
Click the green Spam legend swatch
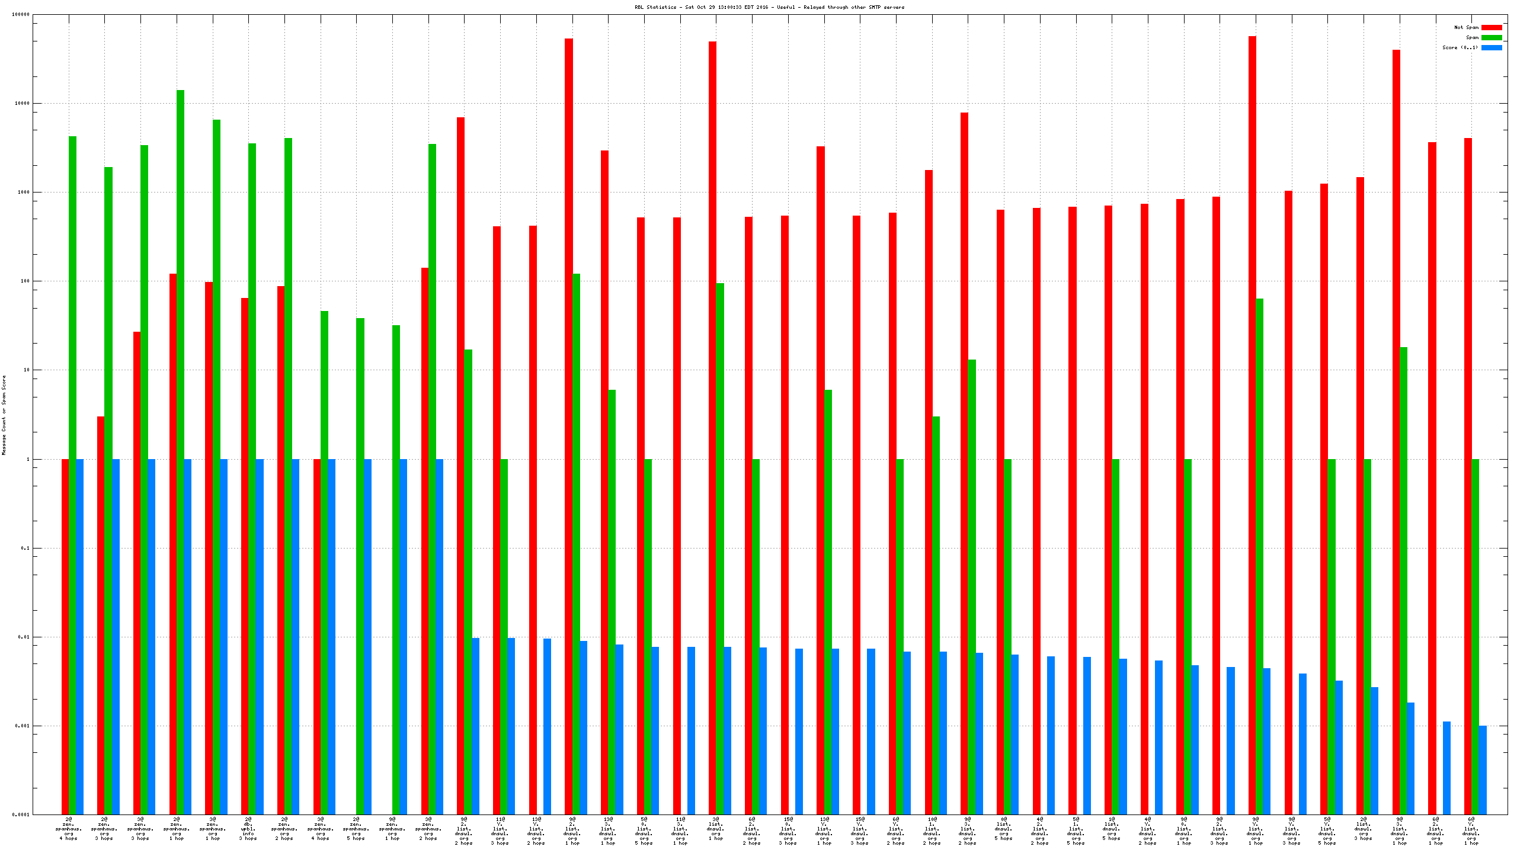(1491, 37)
